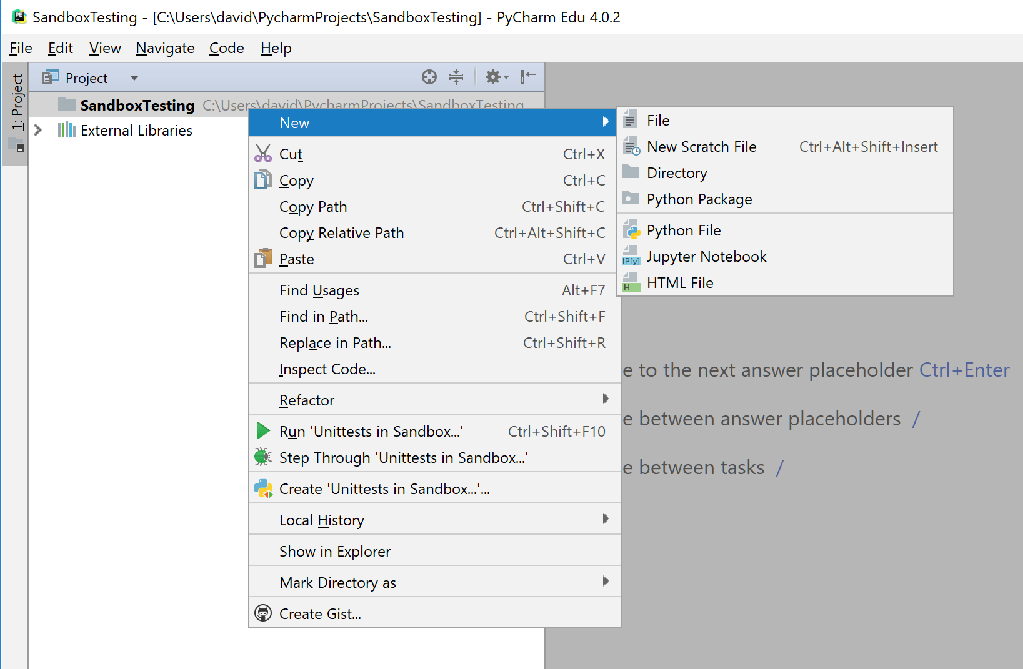
Task: Choose Copy Relative Path
Action: (434, 232)
